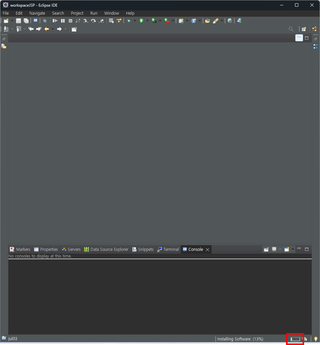Open the Debug dropdown arrow
The height and width of the screenshot is (345, 320).
coord(135,21)
